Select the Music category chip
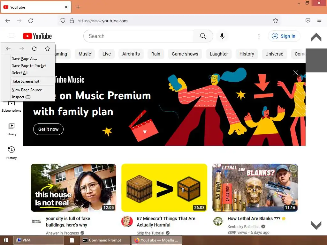The height and width of the screenshot is (245, 327). (85, 54)
